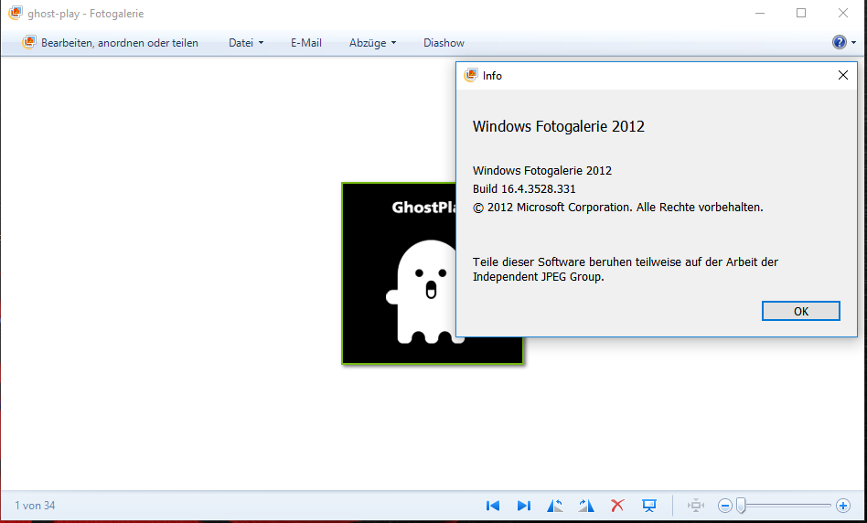This screenshot has width=867, height=523.
Task: Click the Info dialog title icon
Action: 471,75
